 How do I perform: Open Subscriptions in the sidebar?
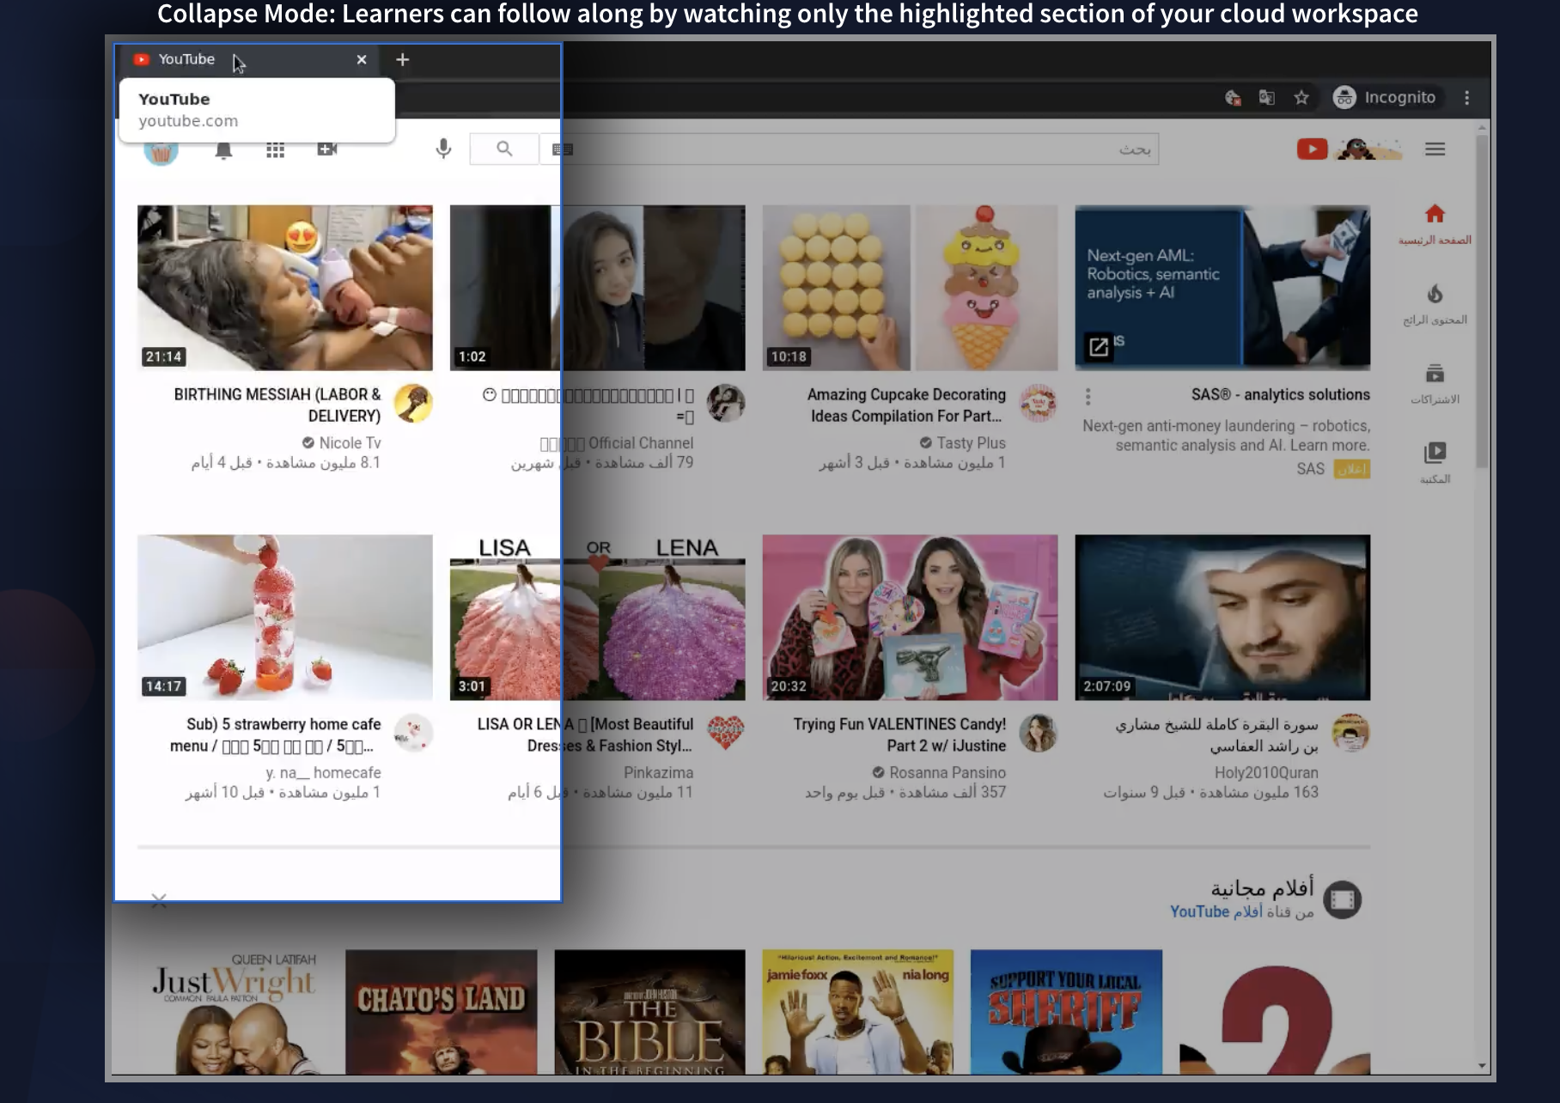pyautogui.click(x=1435, y=383)
